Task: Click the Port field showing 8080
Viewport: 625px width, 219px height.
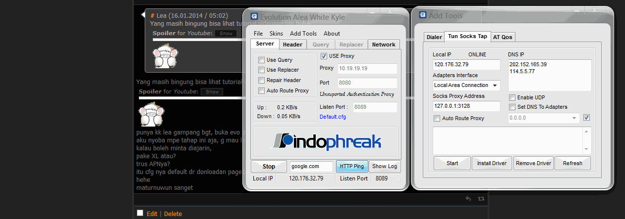Action: pyautogui.click(x=367, y=83)
